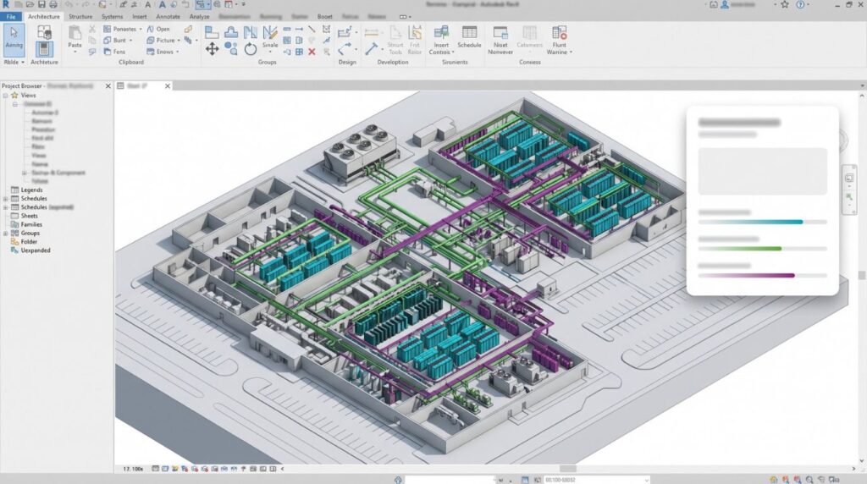Image resolution: width=867 pixels, height=484 pixels.
Task: Expand the Schedules node directly under Legends
Action: coord(6,199)
